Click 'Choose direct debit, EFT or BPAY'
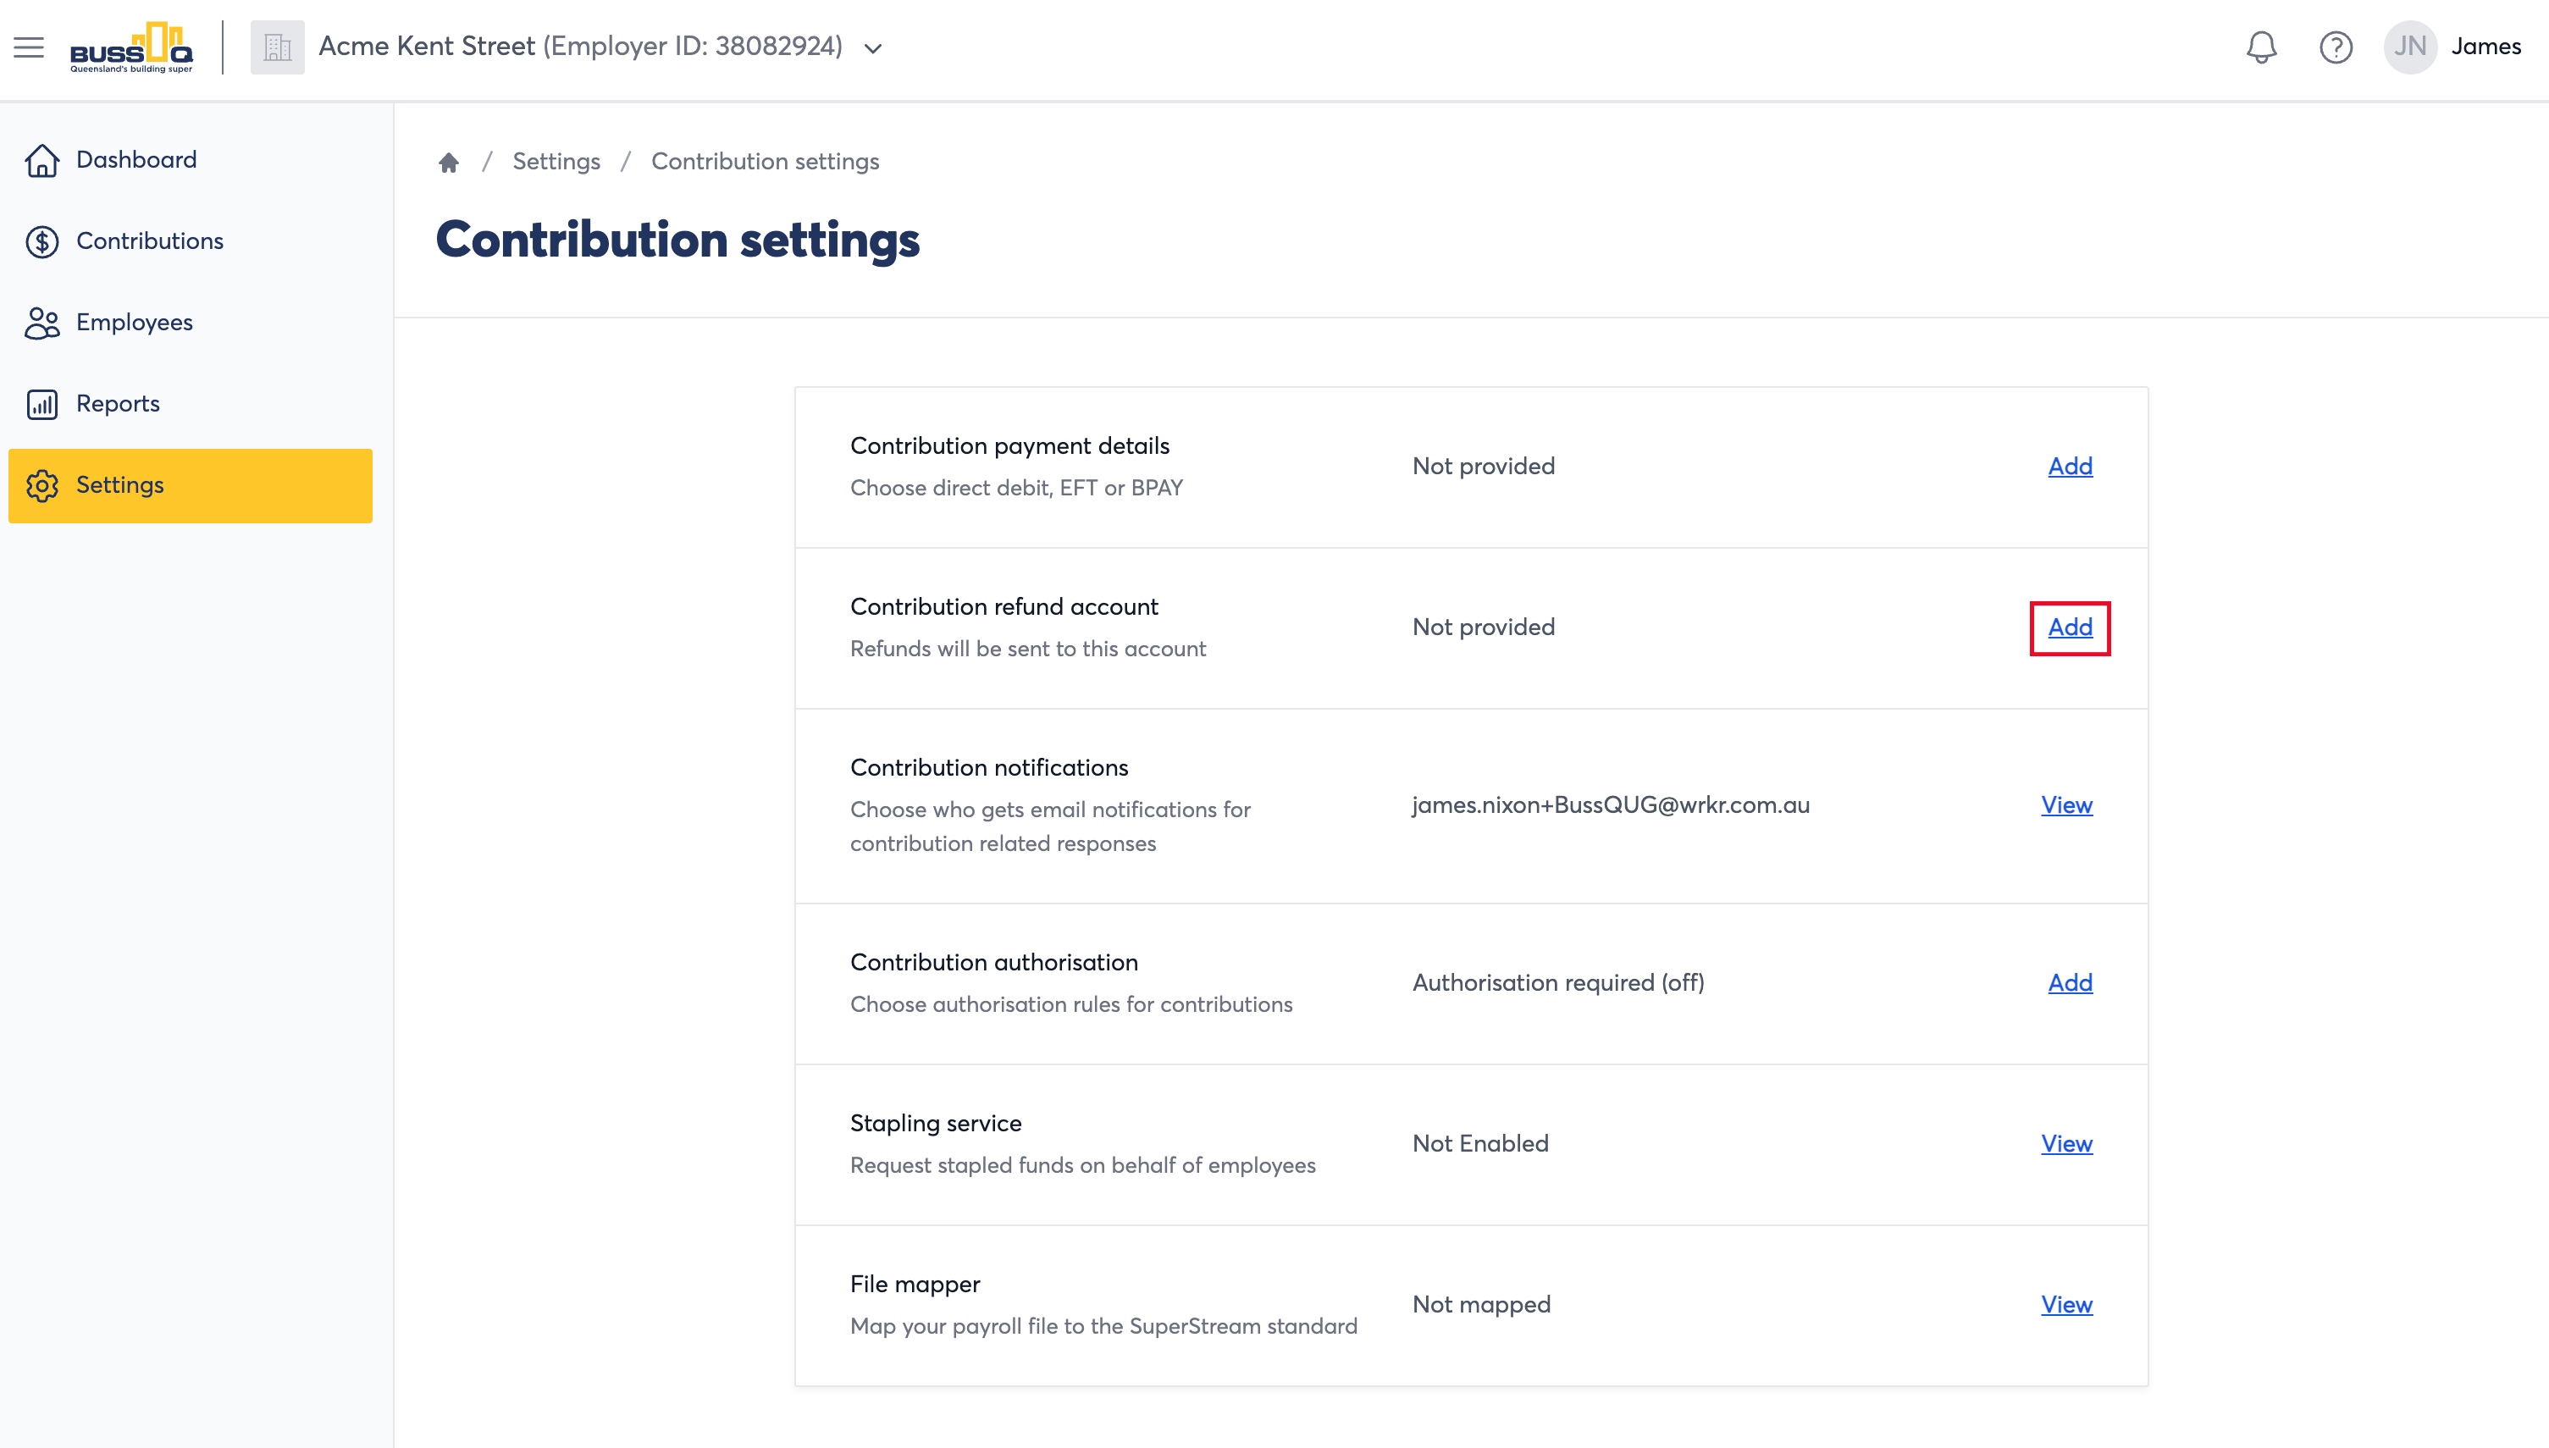Image resolution: width=2549 pixels, height=1448 pixels. [1016, 489]
